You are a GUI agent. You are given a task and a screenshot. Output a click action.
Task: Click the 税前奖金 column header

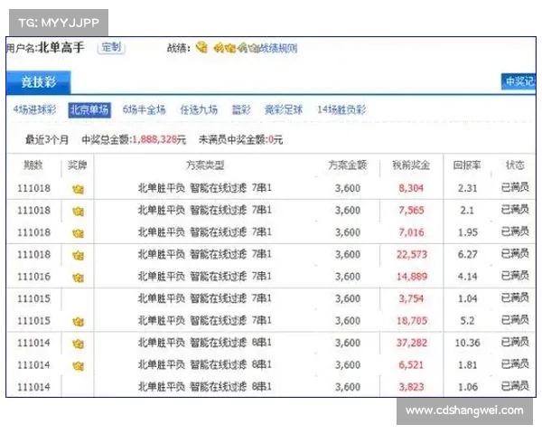[411, 165]
